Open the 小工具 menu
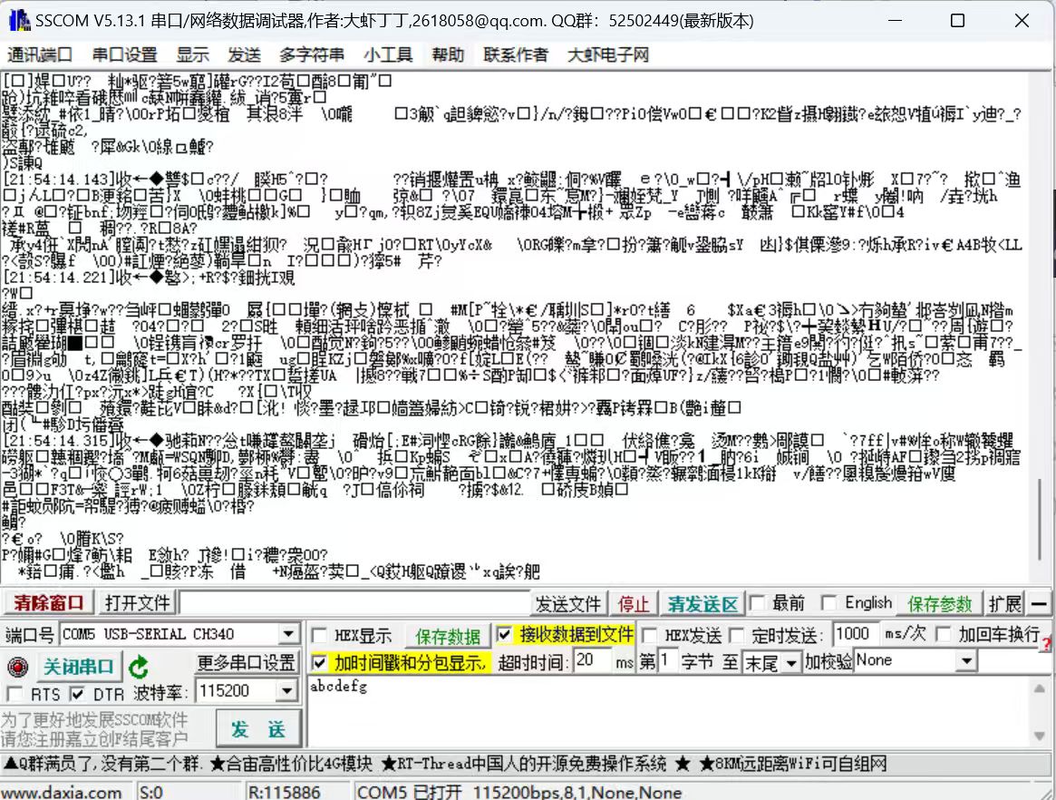 pyautogui.click(x=388, y=54)
